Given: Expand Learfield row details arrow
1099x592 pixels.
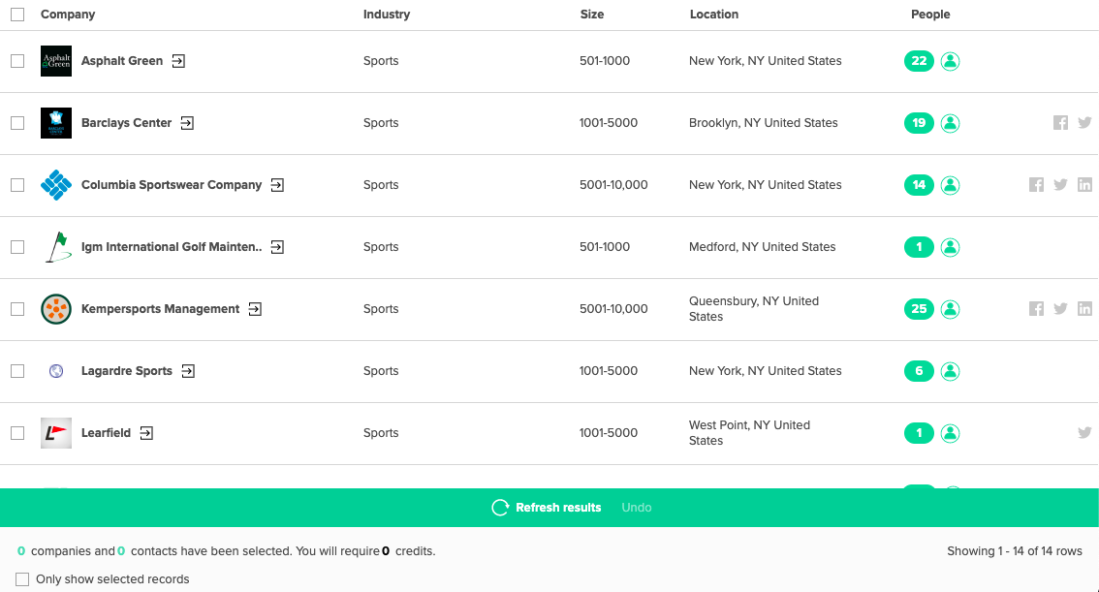Looking at the screenshot, I should coord(146,433).
